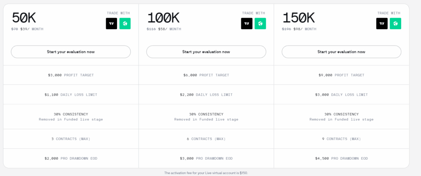Click the activation fee note below the table
The image size is (421, 176).
(206, 173)
